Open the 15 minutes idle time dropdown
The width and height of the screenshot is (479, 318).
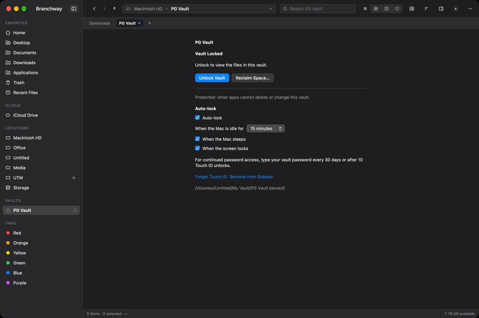(266, 129)
